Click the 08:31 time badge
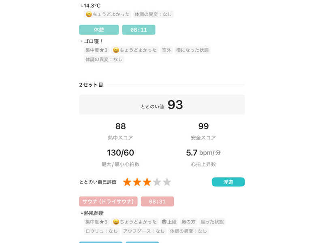Viewport: 324px width, 243px height. pos(157,202)
